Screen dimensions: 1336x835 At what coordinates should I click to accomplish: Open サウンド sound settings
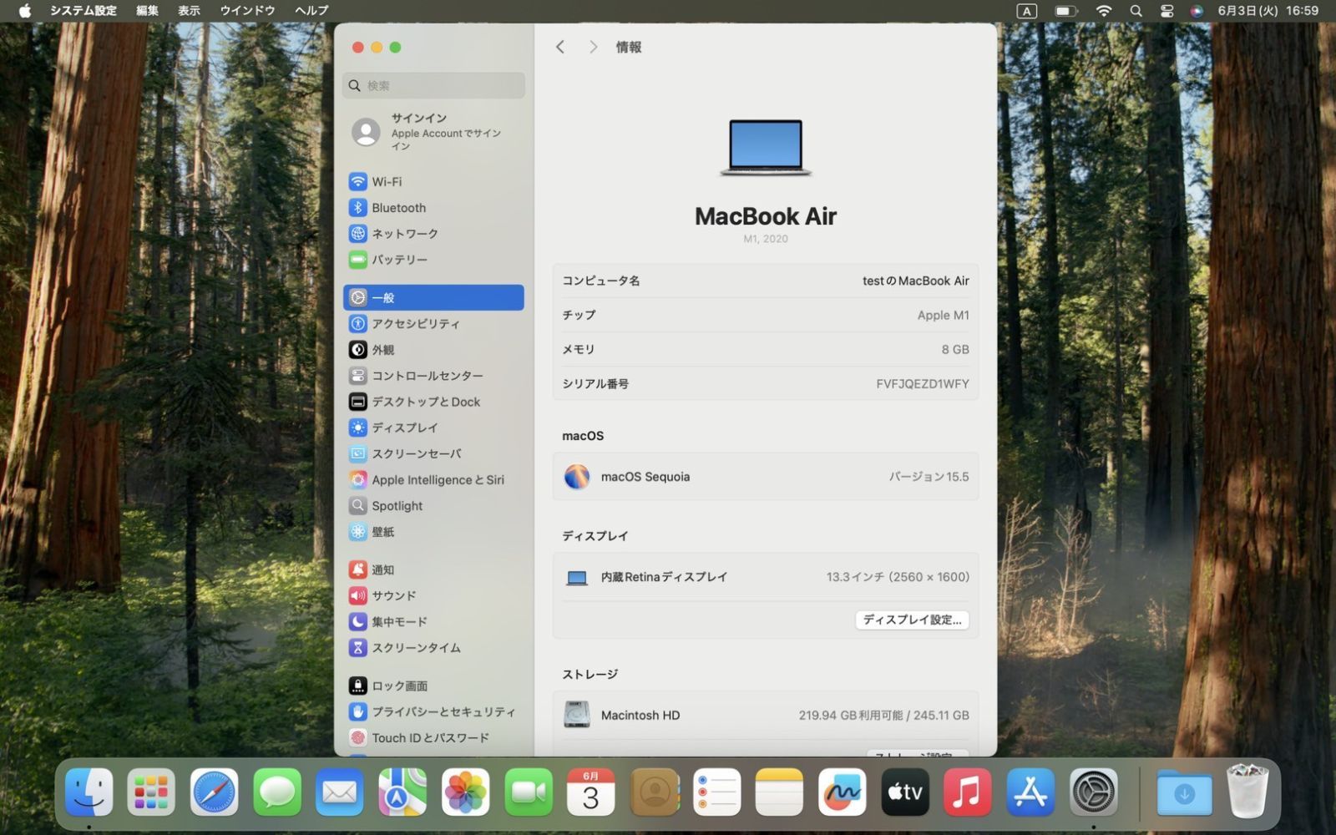(x=433, y=595)
